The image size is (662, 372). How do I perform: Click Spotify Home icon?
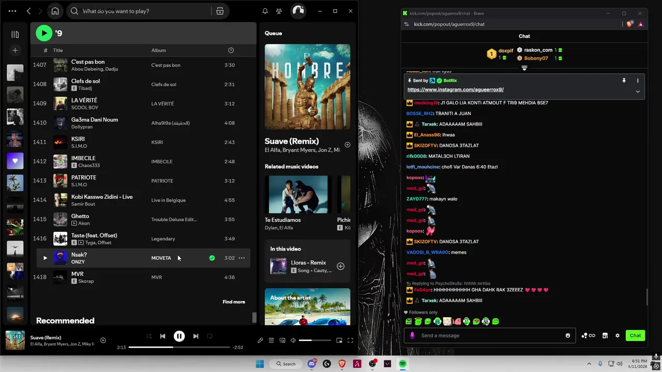[x=55, y=11]
